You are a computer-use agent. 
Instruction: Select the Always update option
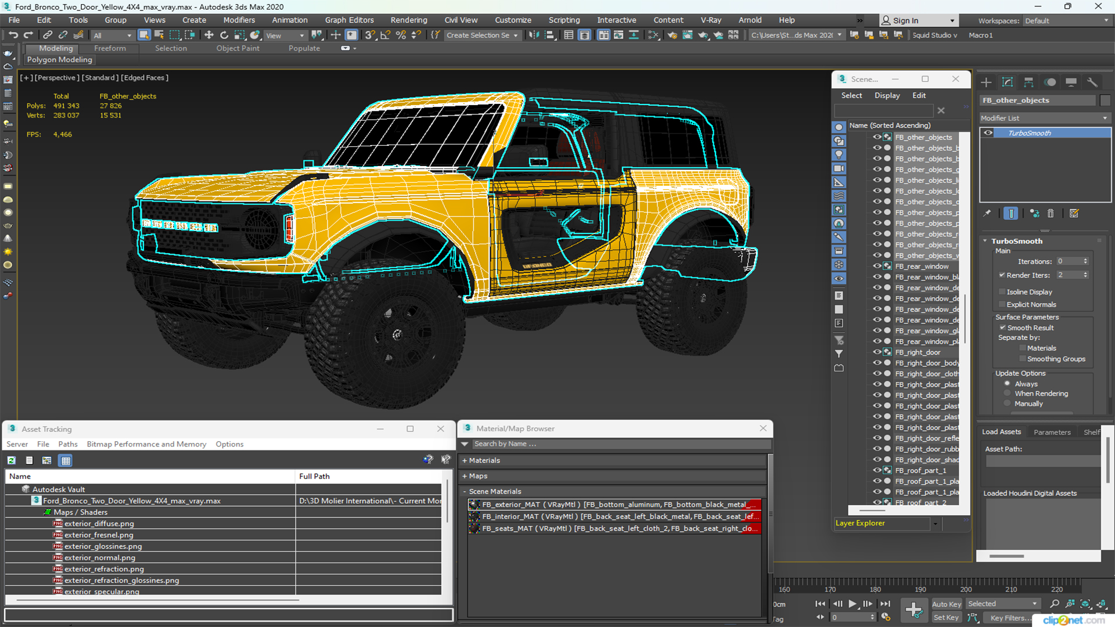pyautogui.click(x=1008, y=384)
